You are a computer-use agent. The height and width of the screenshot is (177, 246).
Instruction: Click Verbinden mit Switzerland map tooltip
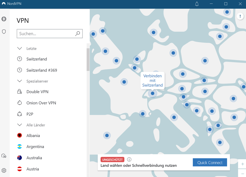coord(153,81)
